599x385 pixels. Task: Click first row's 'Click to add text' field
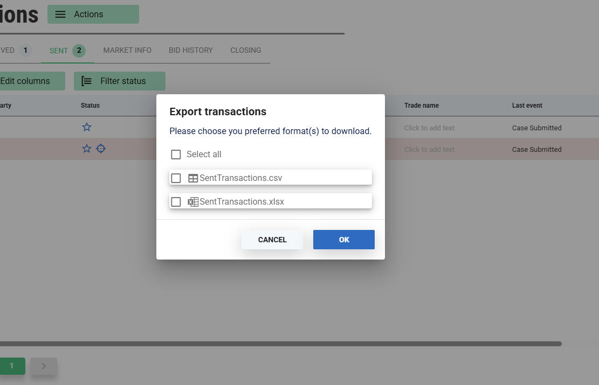(429, 128)
